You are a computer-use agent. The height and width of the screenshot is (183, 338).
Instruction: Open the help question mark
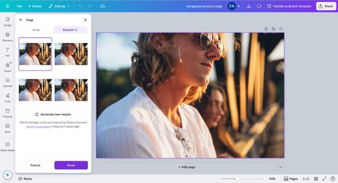coord(333,179)
